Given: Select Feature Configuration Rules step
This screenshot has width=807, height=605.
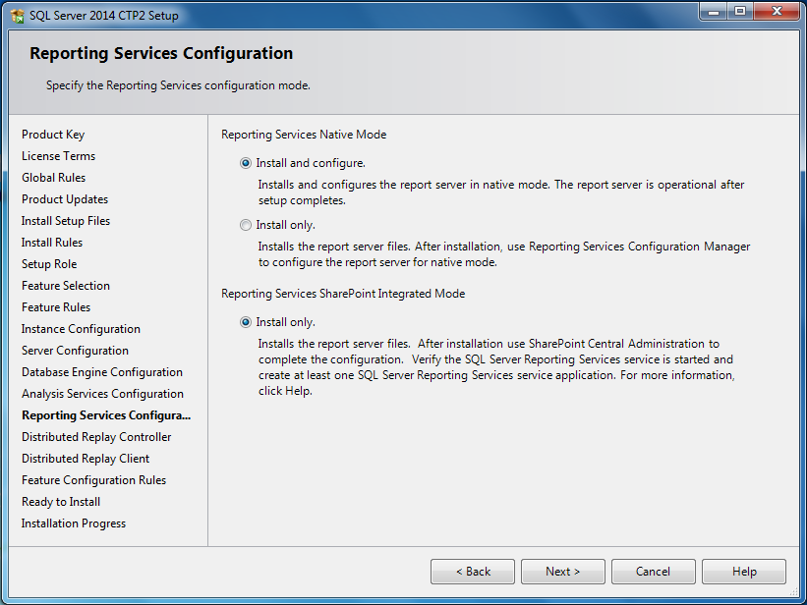Looking at the screenshot, I should (93, 480).
